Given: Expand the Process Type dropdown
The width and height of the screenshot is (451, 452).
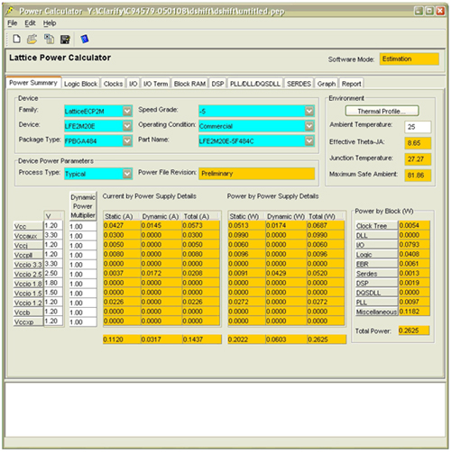Looking at the screenshot, I should (x=127, y=174).
